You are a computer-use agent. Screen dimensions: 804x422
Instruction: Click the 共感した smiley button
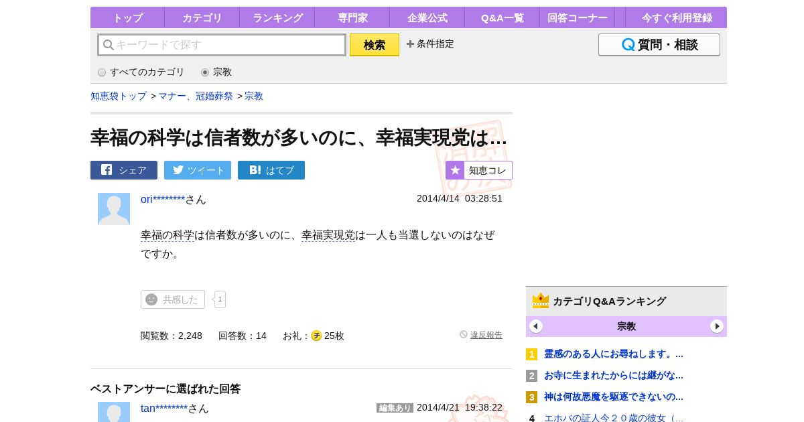(x=173, y=299)
